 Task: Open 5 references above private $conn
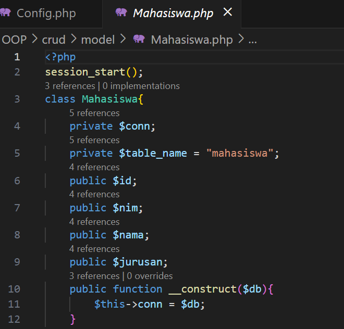[x=94, y=113]
